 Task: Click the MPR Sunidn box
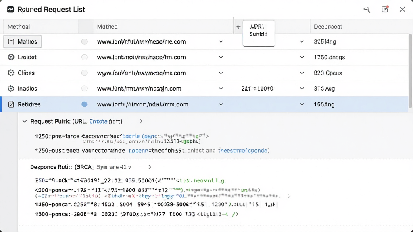(x=259, y=33)
